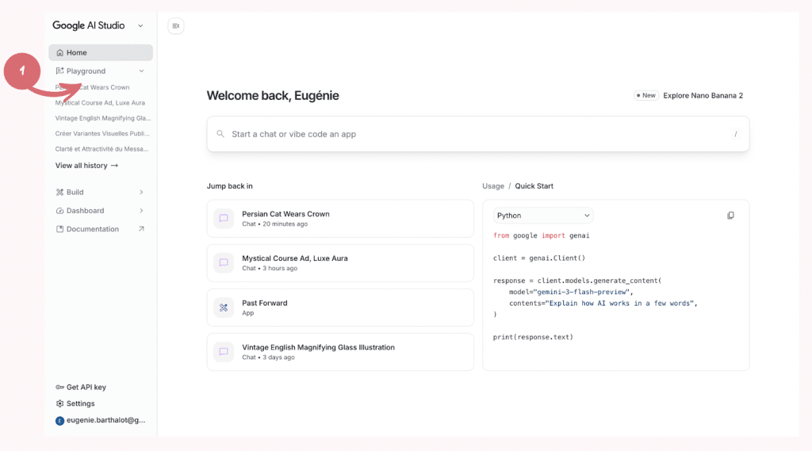Viewport: 812px width, 451px height.
Task: Open Vintage English Magnifying Glass Illustration card
Action: [340, 352]
